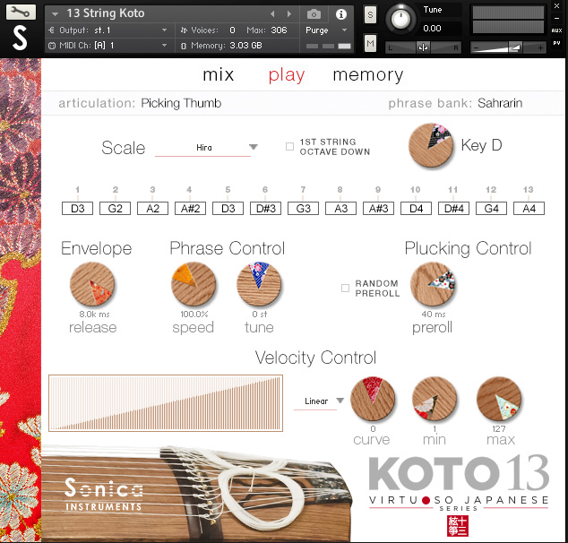Click the camera snapshot icon

(314, 14)
